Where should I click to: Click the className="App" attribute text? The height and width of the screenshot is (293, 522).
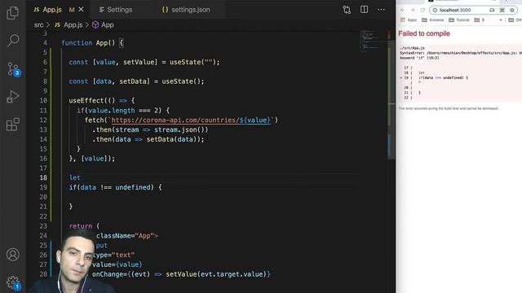125,236
